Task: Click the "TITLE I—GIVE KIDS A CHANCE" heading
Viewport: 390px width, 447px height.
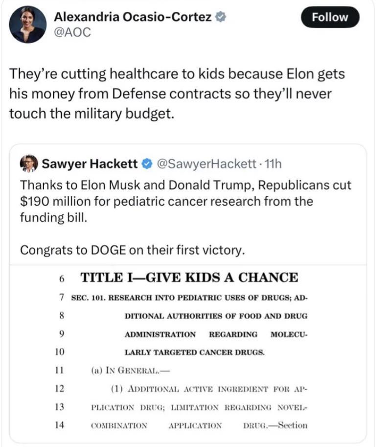Action: tap(188, 278)
